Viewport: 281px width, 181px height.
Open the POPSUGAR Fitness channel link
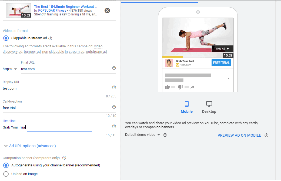click(52, 11)
